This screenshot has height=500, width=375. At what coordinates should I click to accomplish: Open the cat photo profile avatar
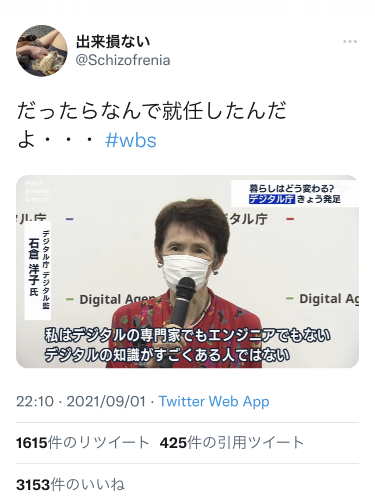[x=41, y=51]
